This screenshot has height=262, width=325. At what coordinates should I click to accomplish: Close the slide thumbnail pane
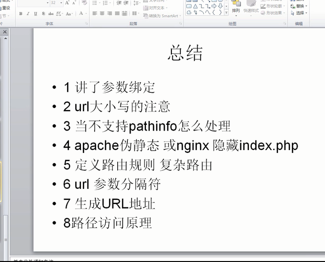(5, 32)
